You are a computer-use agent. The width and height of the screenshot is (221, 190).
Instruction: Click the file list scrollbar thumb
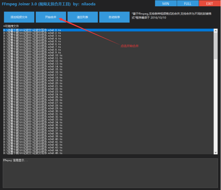tap(216, 46)
